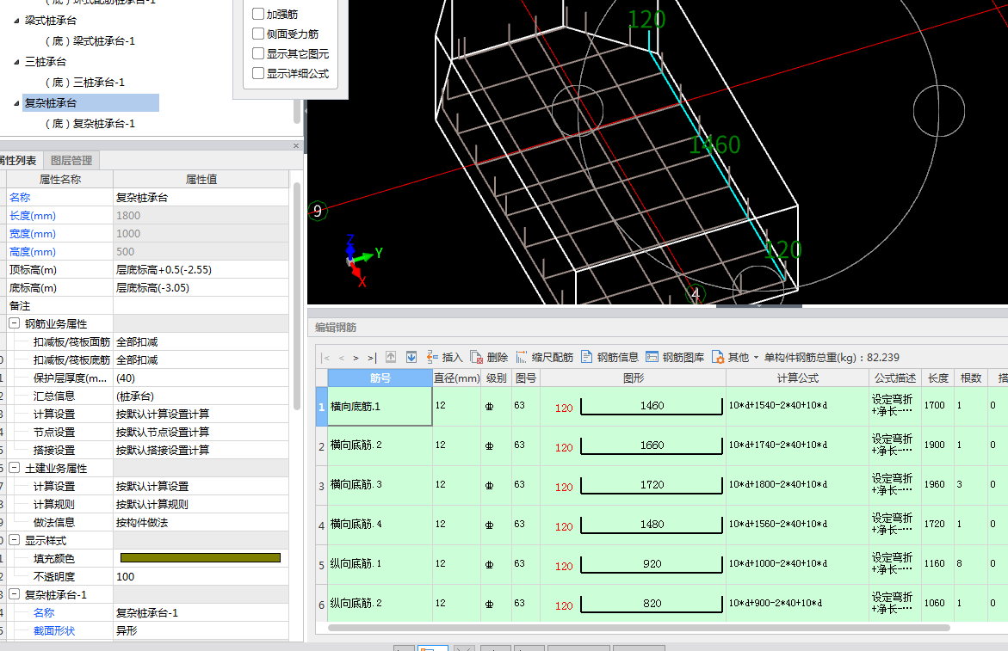
Task: Click axis label 9 in 3D view
Action: (318, 212)
